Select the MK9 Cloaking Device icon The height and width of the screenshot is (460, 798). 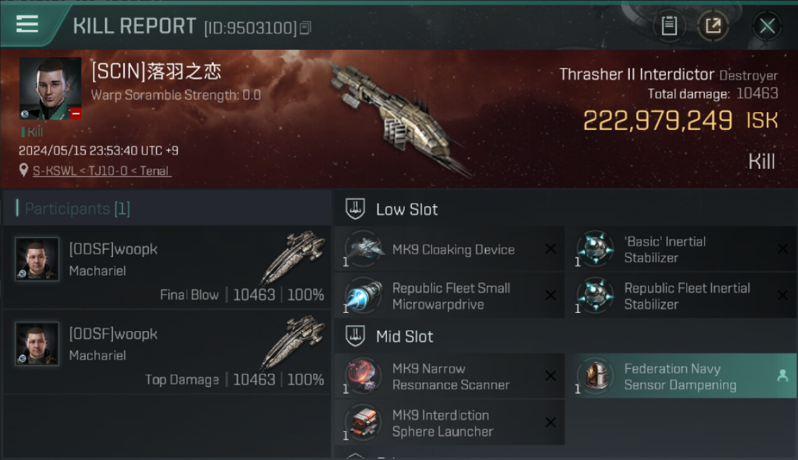(363, 249)
